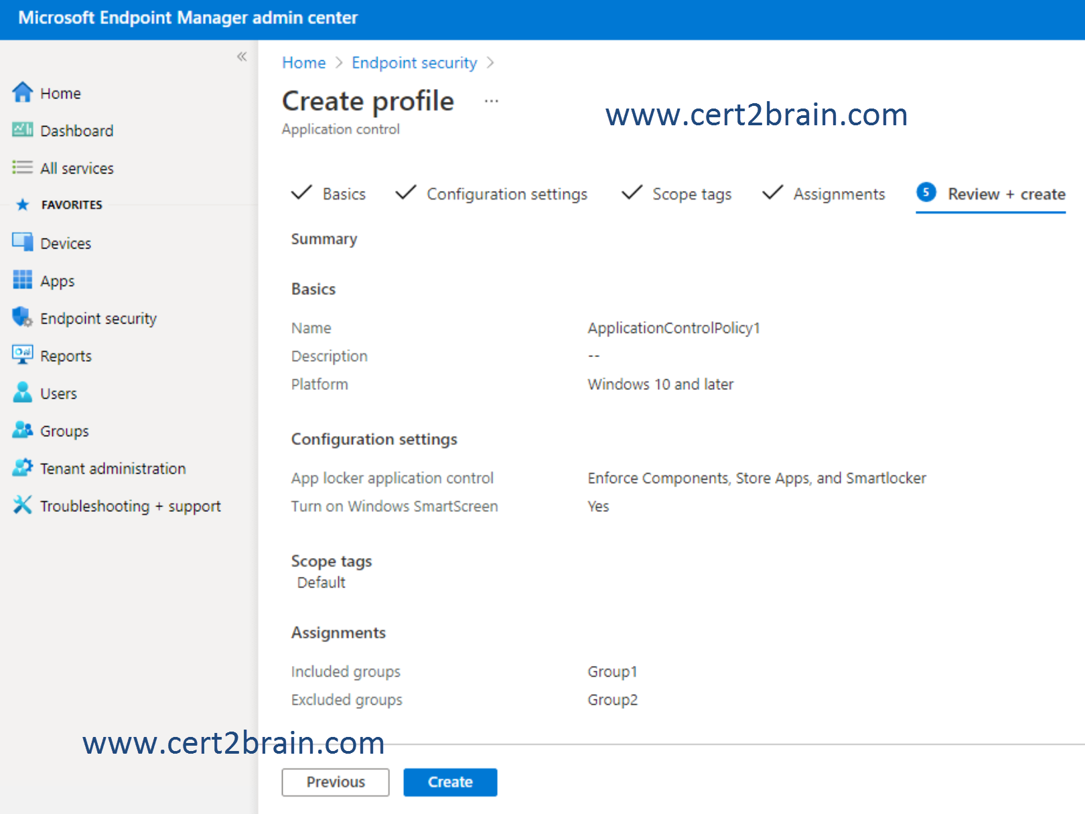Click the Application control subtitle
1085x814 pixels.
[341, 129]
